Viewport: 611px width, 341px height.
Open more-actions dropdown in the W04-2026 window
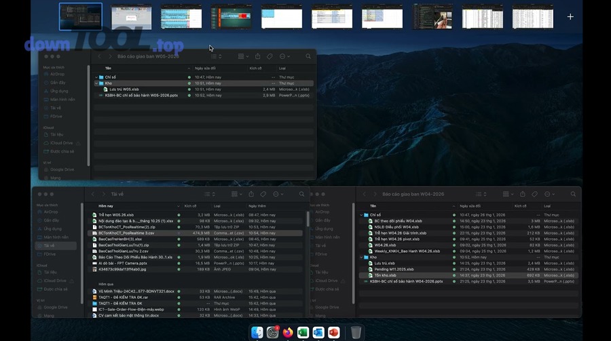pyautogui.click(x=549, y=194)
